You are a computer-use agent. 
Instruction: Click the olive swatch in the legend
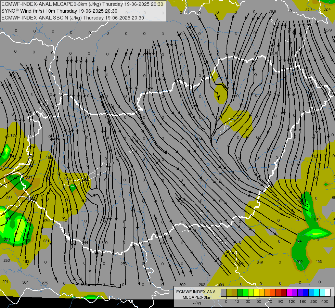pyautogui.click(x=229, y=293)
